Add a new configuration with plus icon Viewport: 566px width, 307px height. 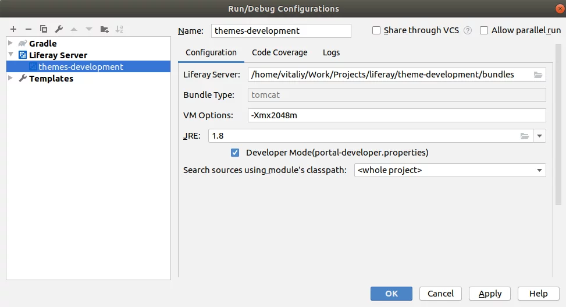pyautogui.click(x=13, y=29)
